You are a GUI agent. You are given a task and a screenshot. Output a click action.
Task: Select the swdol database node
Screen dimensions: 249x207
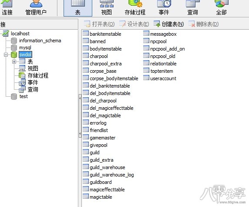[25, 54]
